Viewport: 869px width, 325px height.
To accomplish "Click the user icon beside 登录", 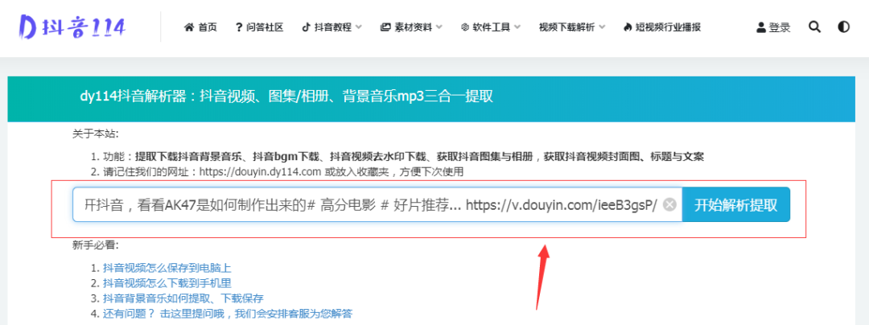I will click(x=761, y=27).
